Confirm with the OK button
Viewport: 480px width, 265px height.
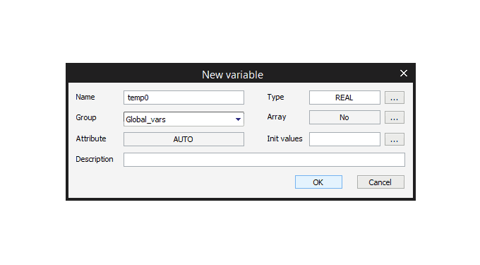pyautogui.click(x=318, y=182)
